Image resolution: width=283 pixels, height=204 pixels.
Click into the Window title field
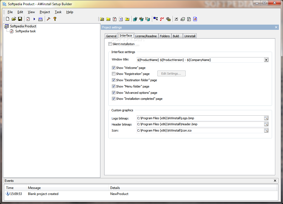[x=200, y=60]
